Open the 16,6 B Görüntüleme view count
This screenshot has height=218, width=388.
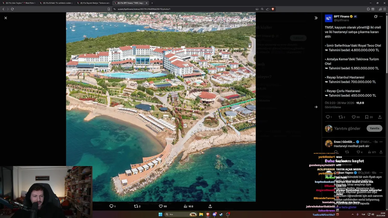(360, 103)
